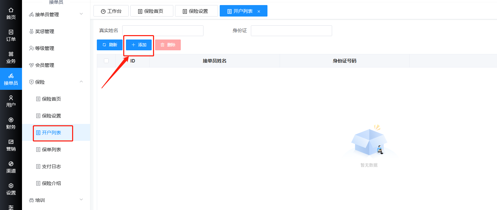This screenshot has width=497, height=210.
Task: Focus the 身份证 input field
Action: coord(291,31)
